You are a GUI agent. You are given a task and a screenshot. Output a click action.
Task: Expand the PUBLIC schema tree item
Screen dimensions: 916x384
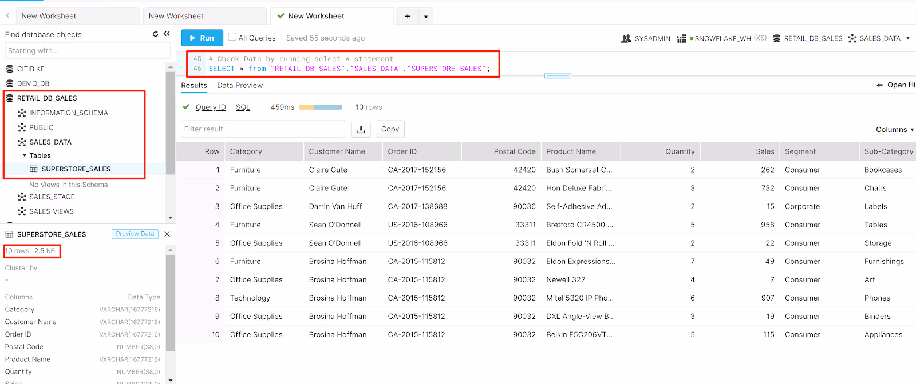click(41, 127)
